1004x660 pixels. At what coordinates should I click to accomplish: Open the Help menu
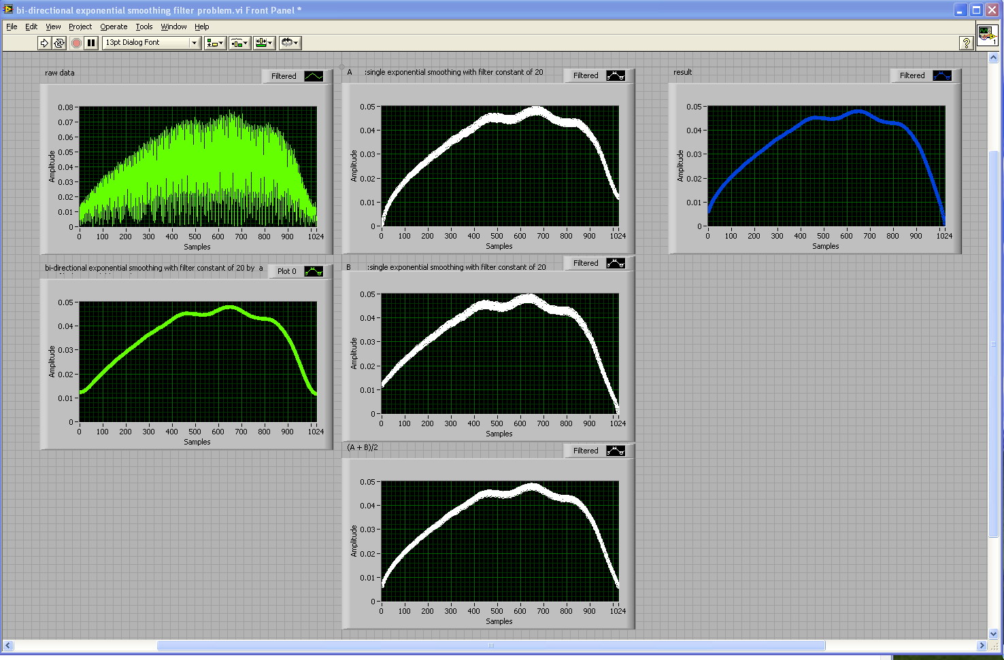201,27
